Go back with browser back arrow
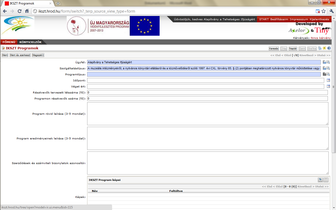The image size is (336, 210). point(5,11)
